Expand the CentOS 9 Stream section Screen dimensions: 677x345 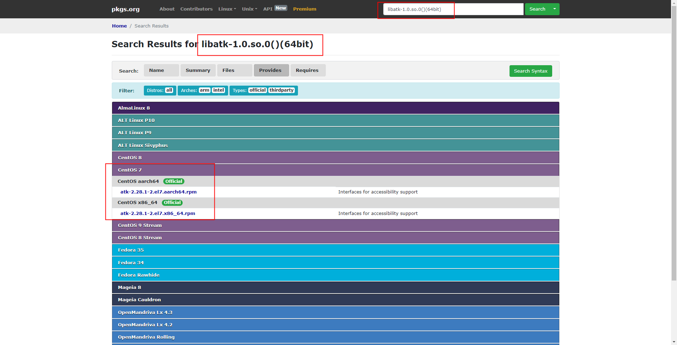coord(335,225)
